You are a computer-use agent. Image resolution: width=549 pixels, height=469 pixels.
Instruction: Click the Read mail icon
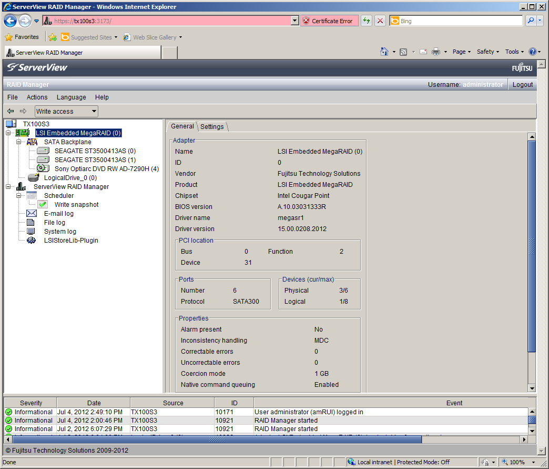[x=423, y=52]
